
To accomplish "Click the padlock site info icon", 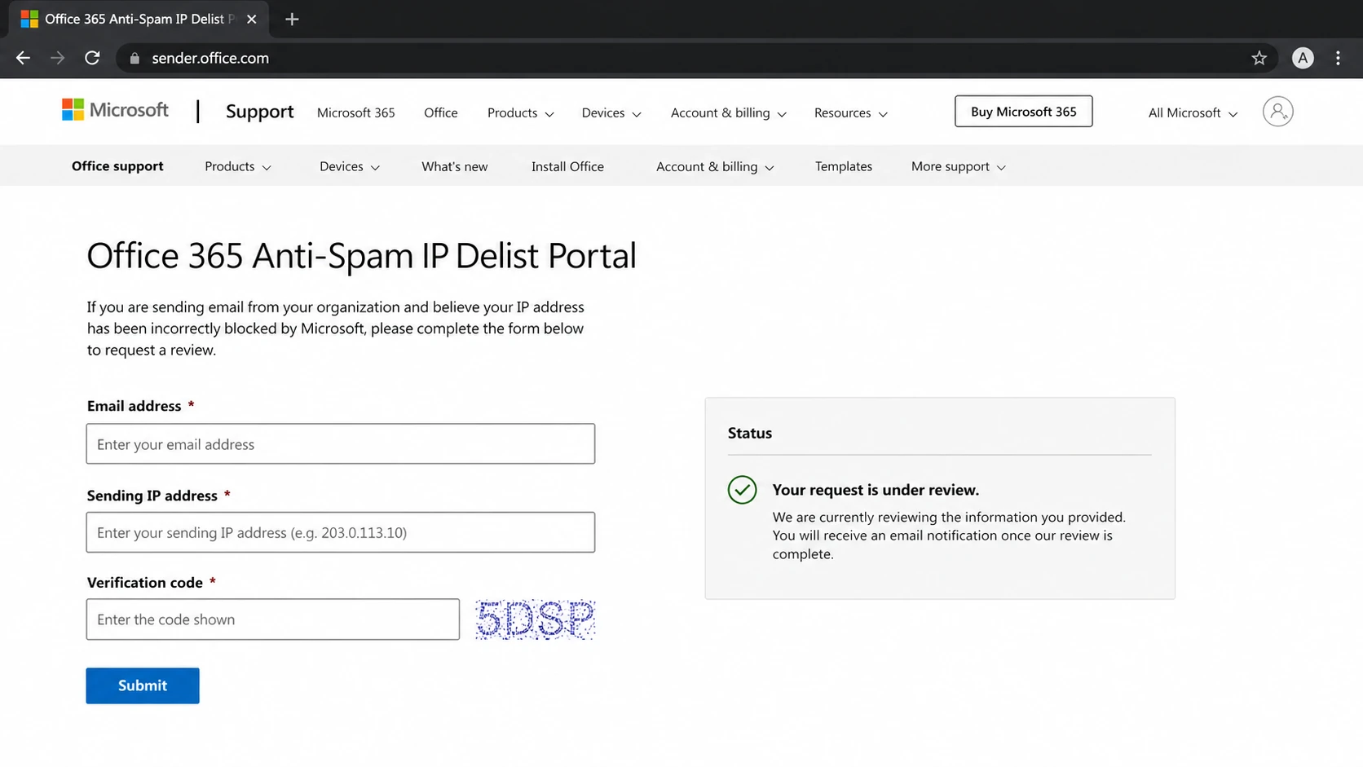I will 135,58.
